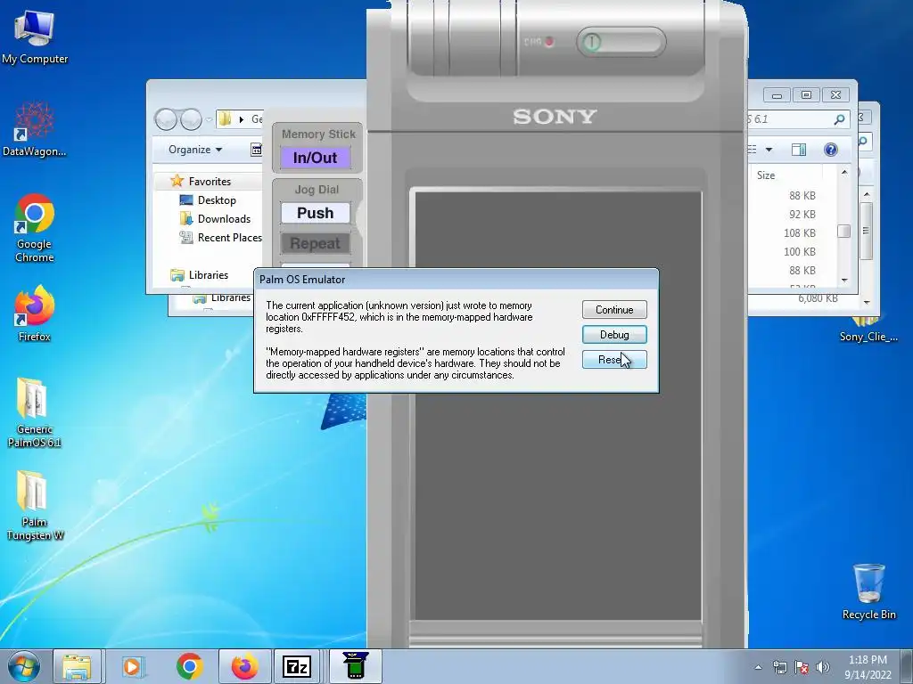Open Action Center flag tray icon
Screen dimensions: 913x684
coord(802,667)
